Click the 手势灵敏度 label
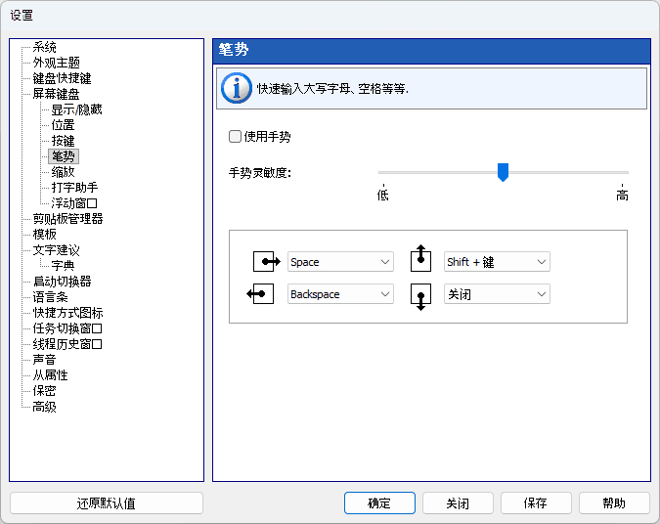The height and width of the screenshot is (524, 660). (x=260, y=173)
